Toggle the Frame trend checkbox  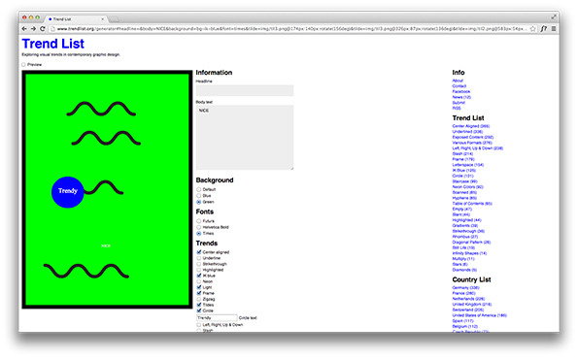point(199,293)
